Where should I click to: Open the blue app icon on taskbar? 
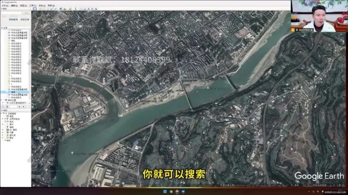[x=183, y=192]
